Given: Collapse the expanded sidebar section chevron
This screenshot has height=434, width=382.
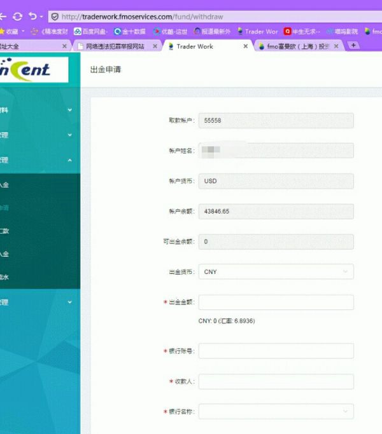Looking at the screenshot, I should coord(69,160).
